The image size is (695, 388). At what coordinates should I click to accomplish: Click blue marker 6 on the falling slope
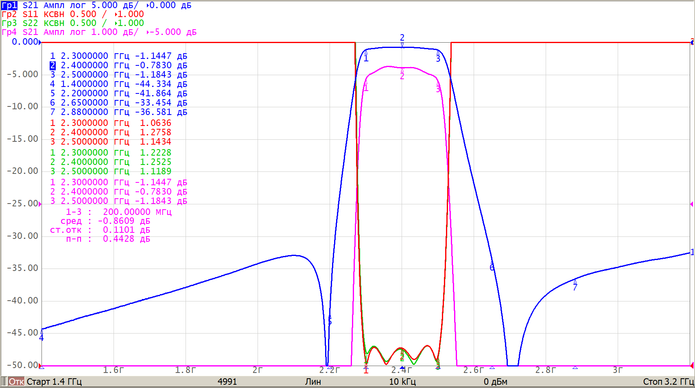[x=492, y=267]
